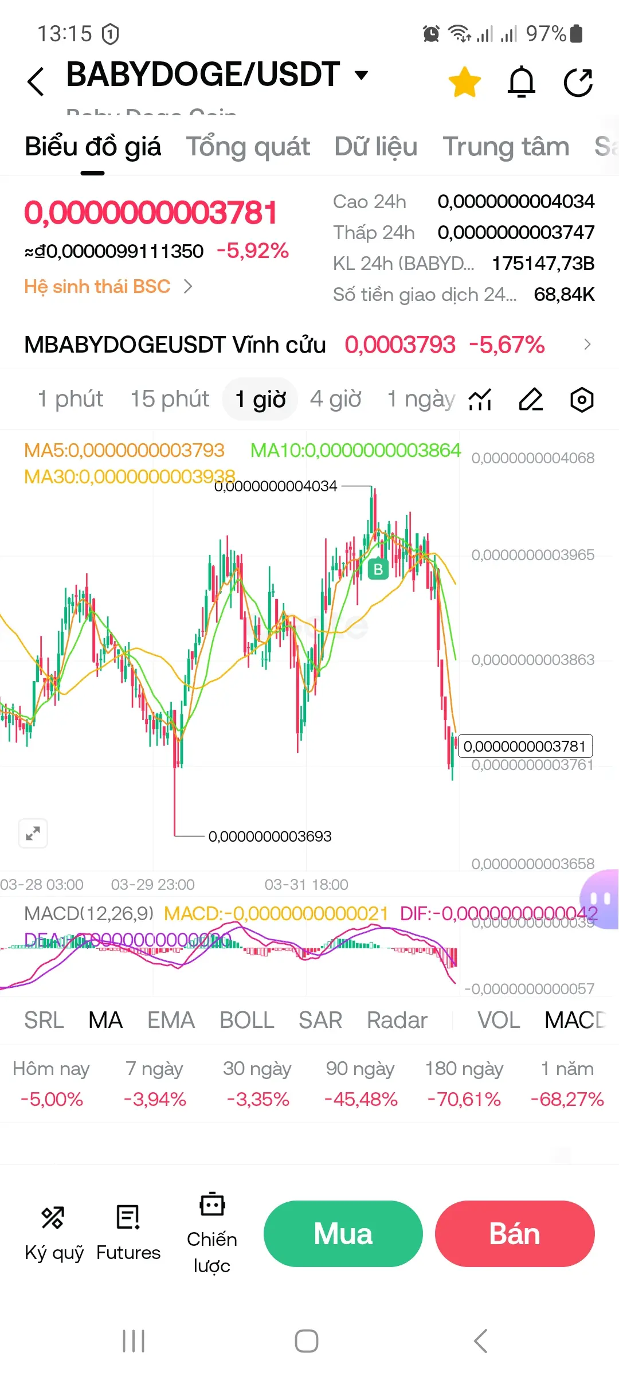
Task: Tap the Cao 24h value 0,0000000004034
Action: click(516, 202)
